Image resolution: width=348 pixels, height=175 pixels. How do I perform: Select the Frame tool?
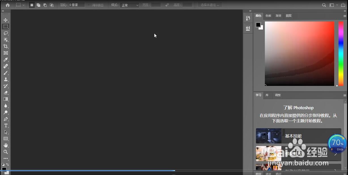tap(6, 53)
